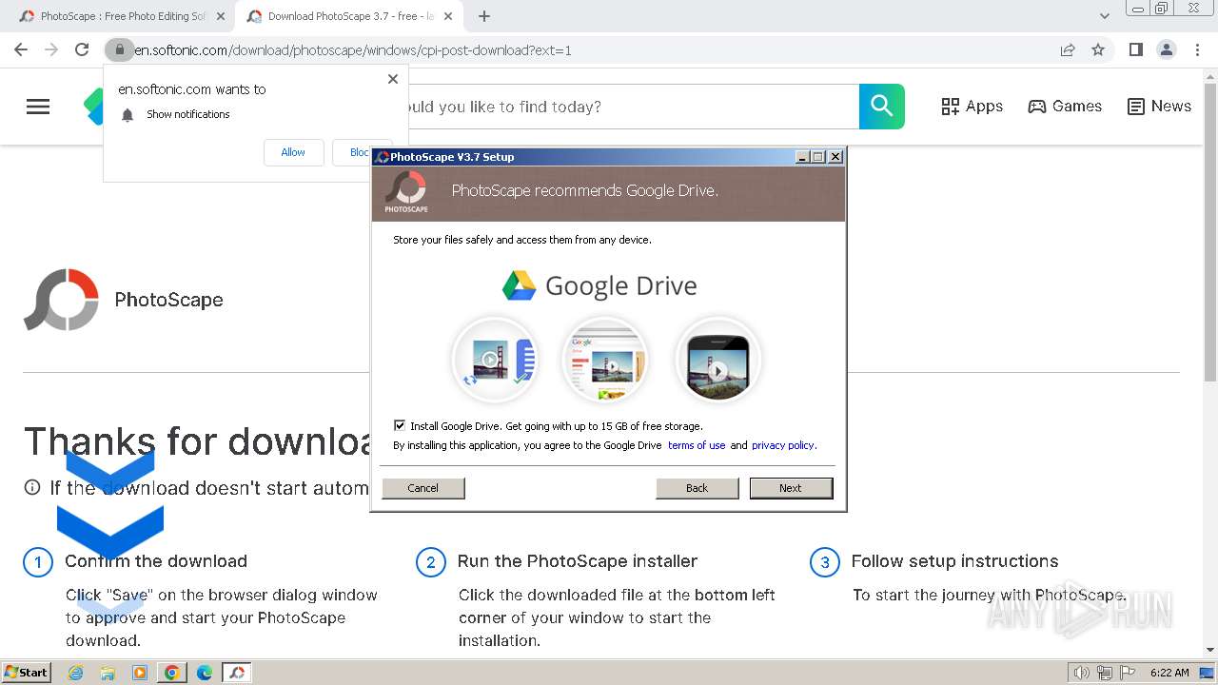The width and height of the screenshot is (1218, 685).
Task: Open Softonic hamburger menu
Action: coord(38,107)
